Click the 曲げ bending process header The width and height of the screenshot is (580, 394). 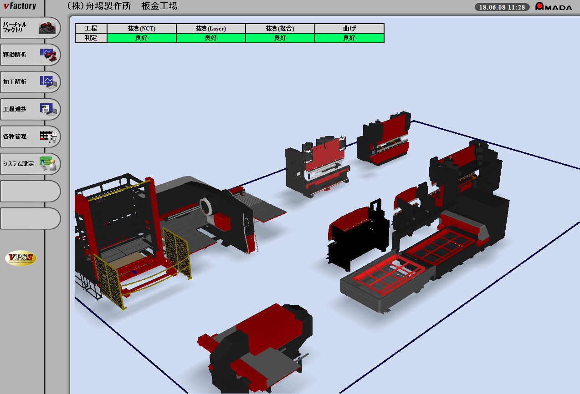349,29
